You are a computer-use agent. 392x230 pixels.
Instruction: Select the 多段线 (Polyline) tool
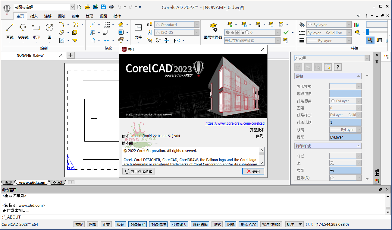(23, 29)
